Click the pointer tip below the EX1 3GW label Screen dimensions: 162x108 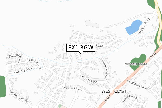click(81, 53)
